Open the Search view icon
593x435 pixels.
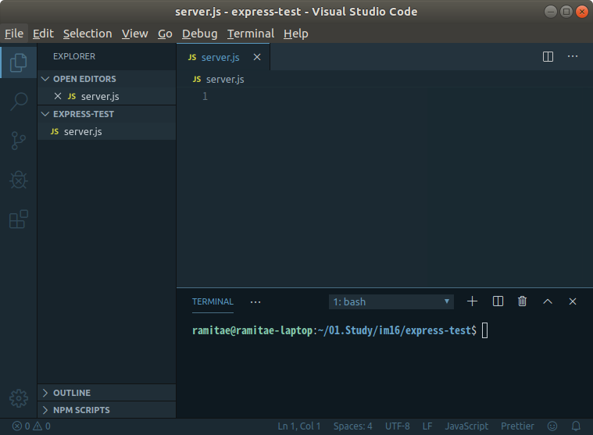point(18,102)
